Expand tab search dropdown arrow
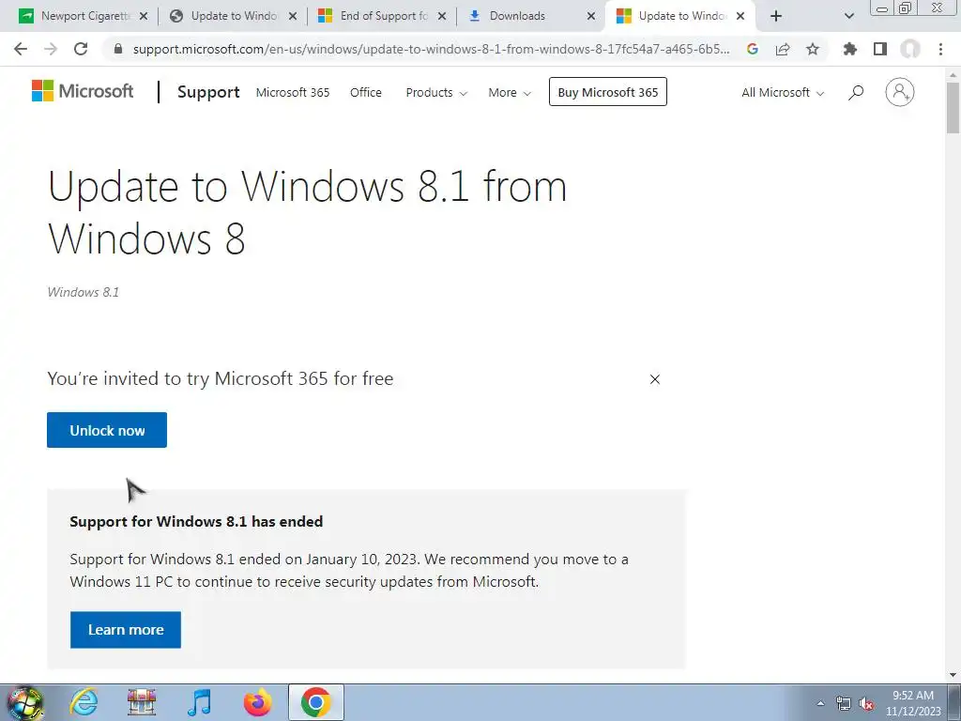Screen dimensions: 961x721 pyautogui.click(x=848, y=16)
